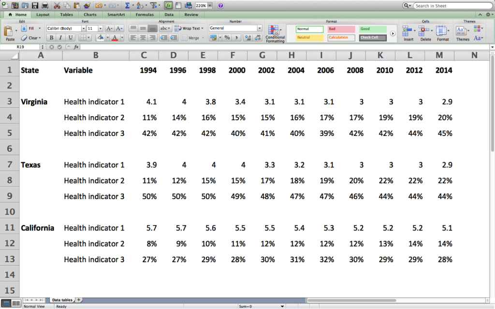Screen dimensions: 495x309
Task: Apply comma style number format
Action: pos(236,38)
